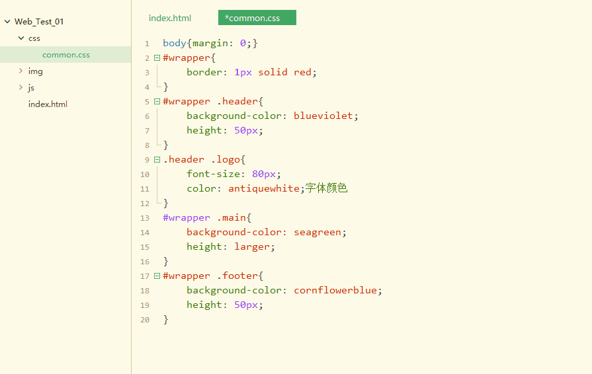Select the *common.css editor tab
The image size is (592, 374).
pos(257,18)
